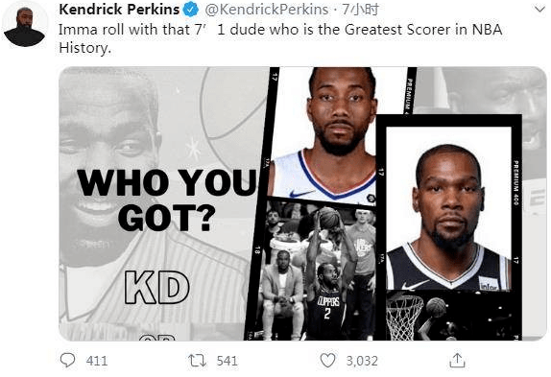Click the WHO YOU GOT? headline in image

167,200
